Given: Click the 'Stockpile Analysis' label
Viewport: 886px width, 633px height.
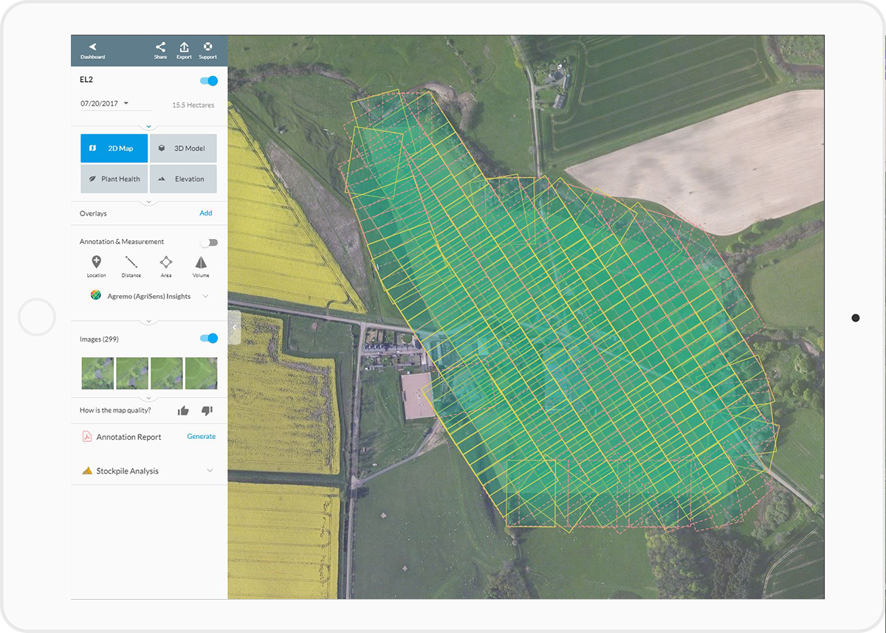Looking at the screenshot, I should (128, 471).
